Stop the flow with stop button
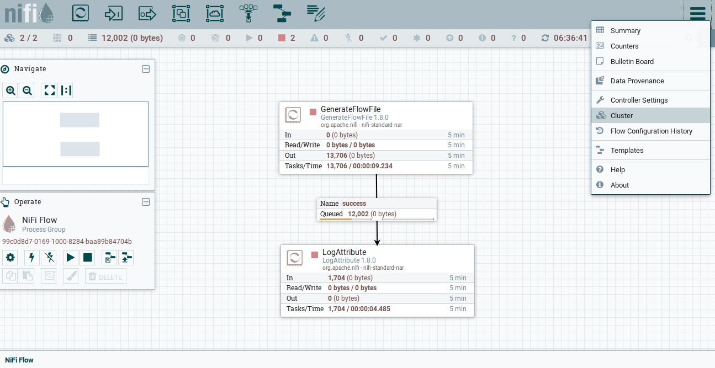715x368 pixels. [x=87, y=257]
